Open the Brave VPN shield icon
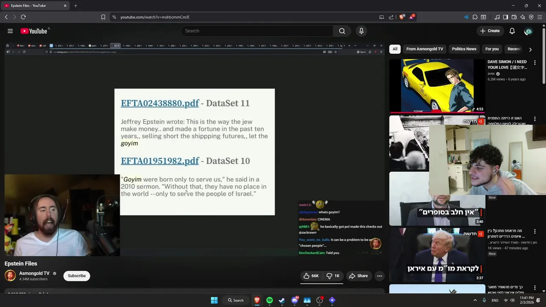The width and height of the screenshot is (546, 307). [x=531, y=17]
